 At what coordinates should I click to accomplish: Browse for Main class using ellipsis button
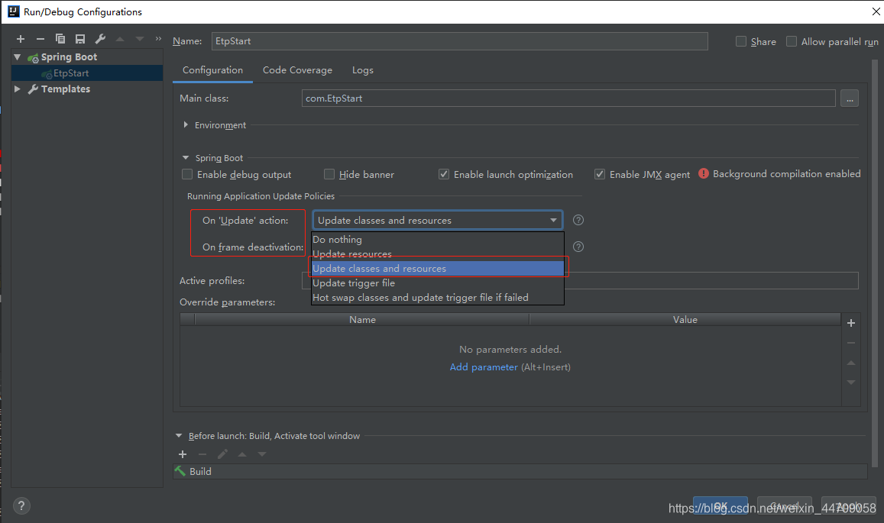tap(849, 98)
